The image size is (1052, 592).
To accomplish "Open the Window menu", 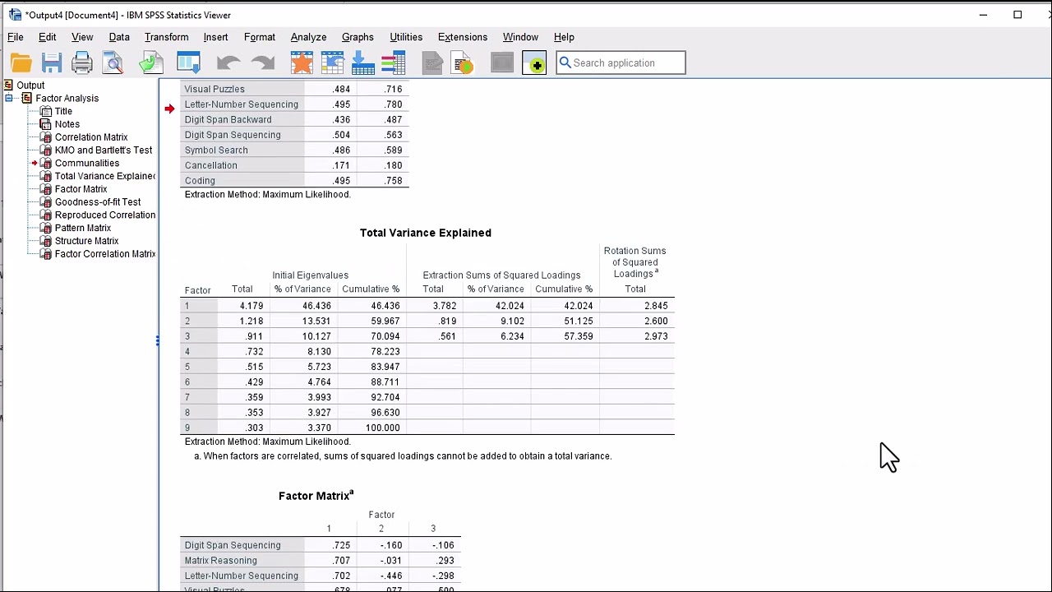I will [x=520, y=37].
